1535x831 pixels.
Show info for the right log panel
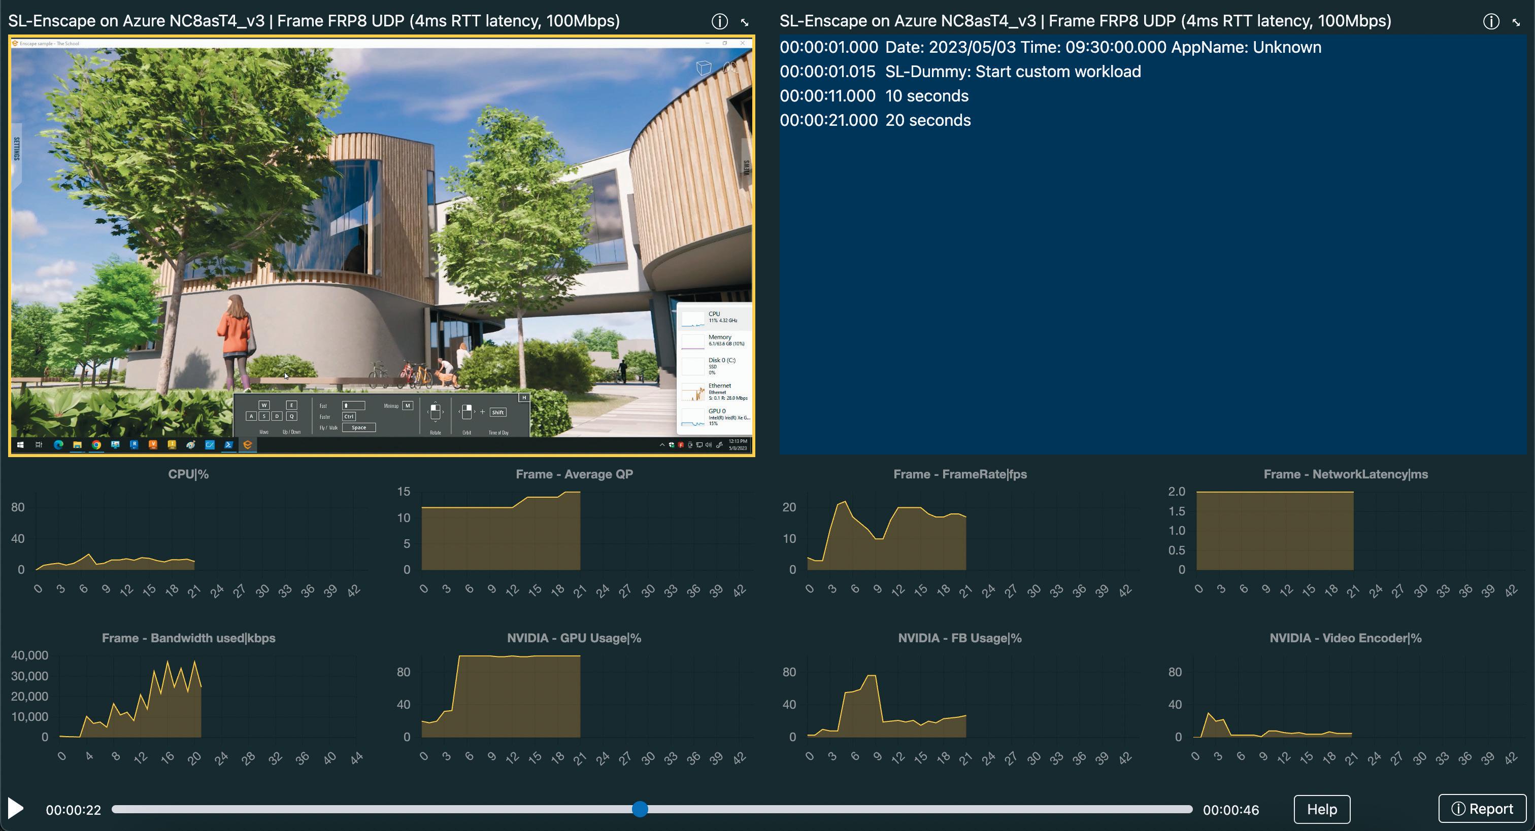pyautogui.click(x=1491, y=21)
